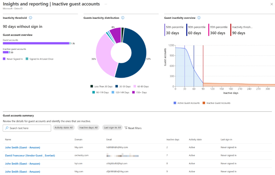Screen dimensions: 275x175
Task: Open John Smith guest with hyt.com domain
Action: click(23, 164)
